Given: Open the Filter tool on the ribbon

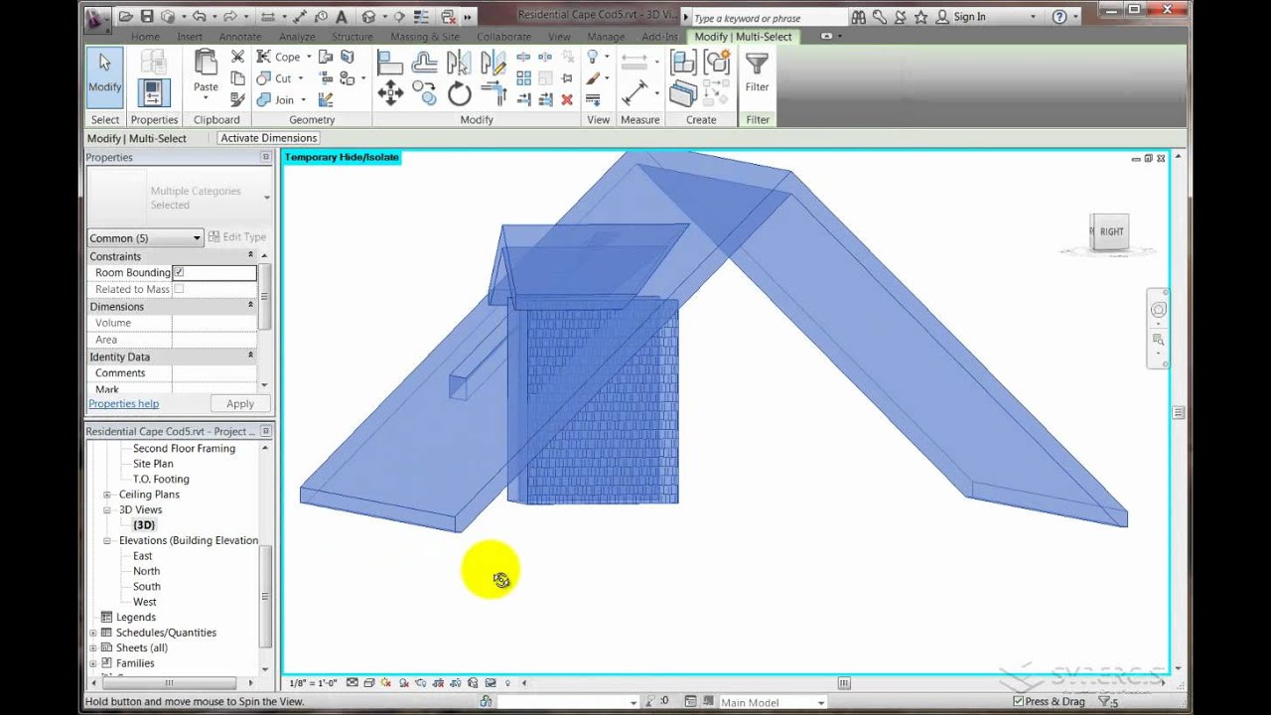Looking at the screenshot, I should click(x=757, y=74).
